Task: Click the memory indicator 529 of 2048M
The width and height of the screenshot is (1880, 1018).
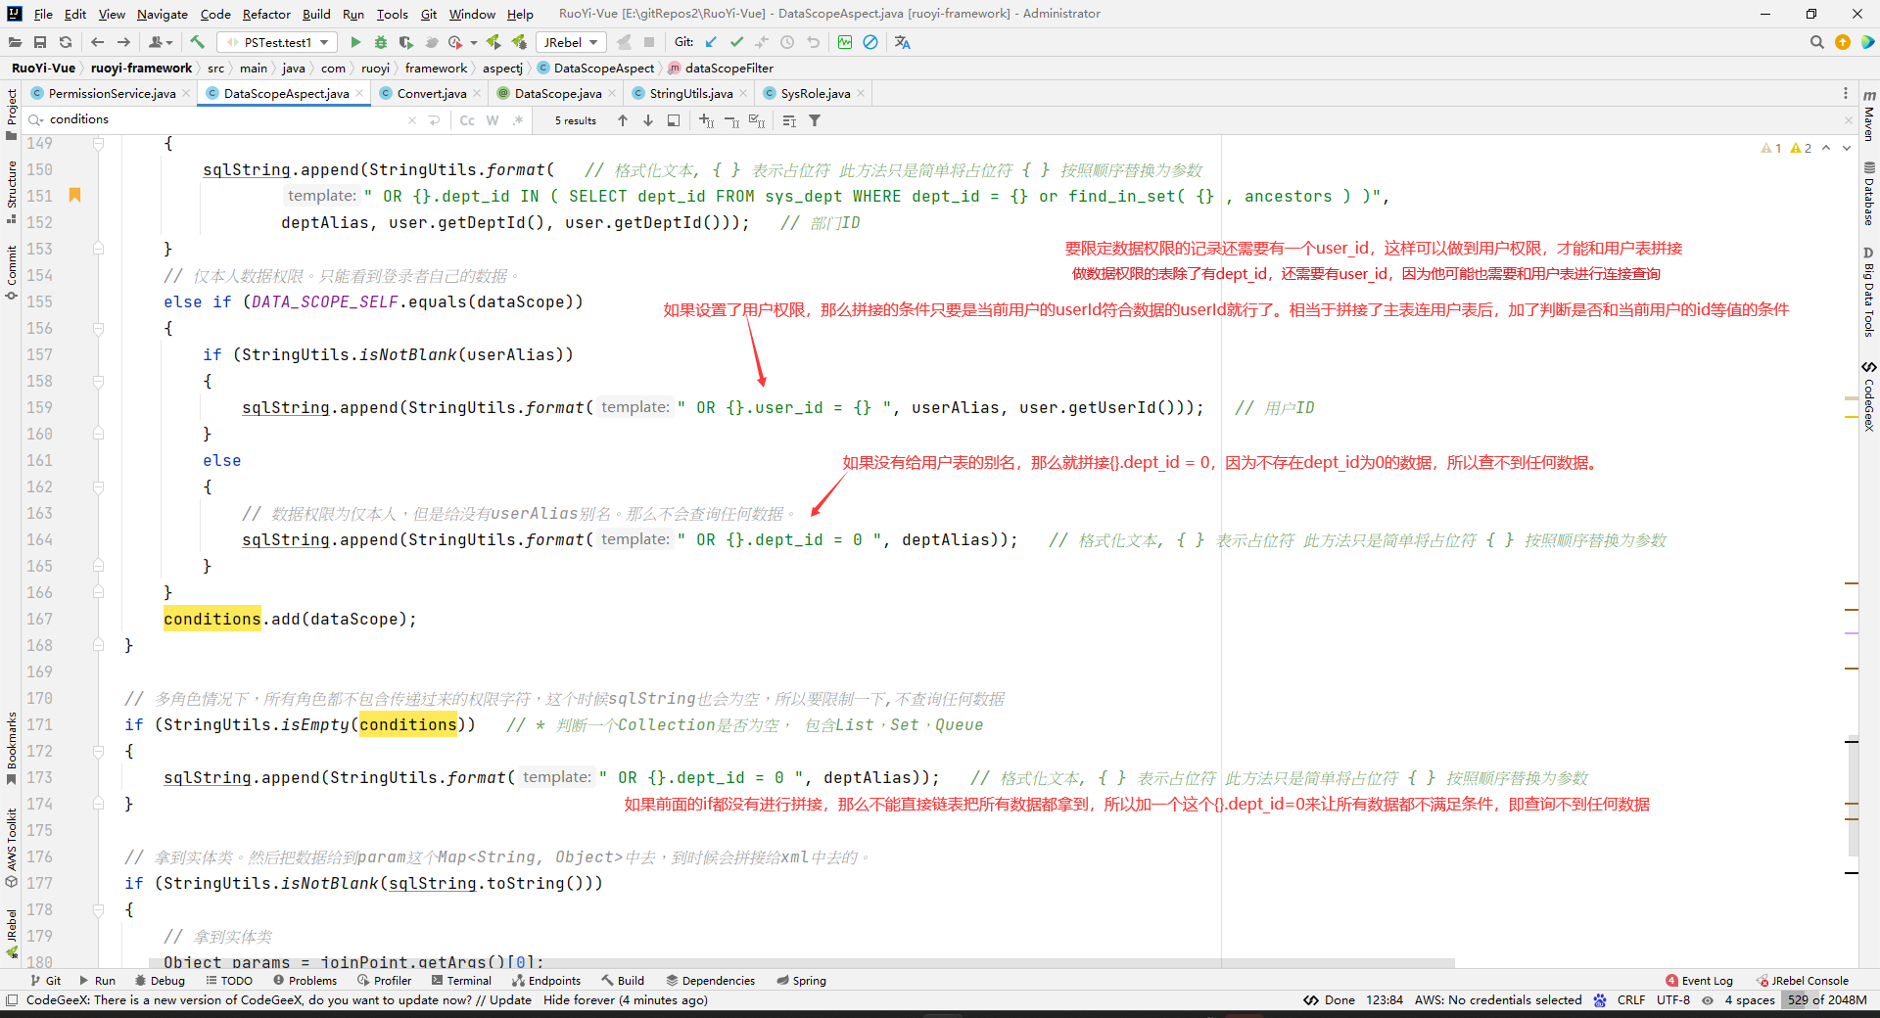Action: coord(1825,1000)
